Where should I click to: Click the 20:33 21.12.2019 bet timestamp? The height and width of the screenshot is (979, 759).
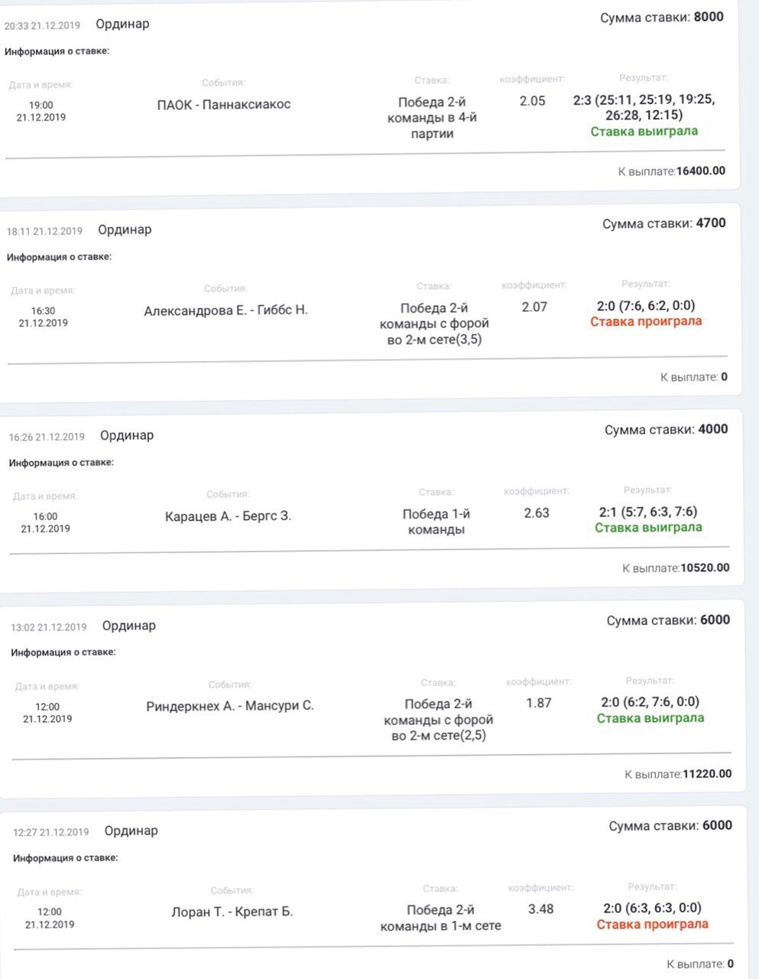pyautogui.click(x=42, y=26)
